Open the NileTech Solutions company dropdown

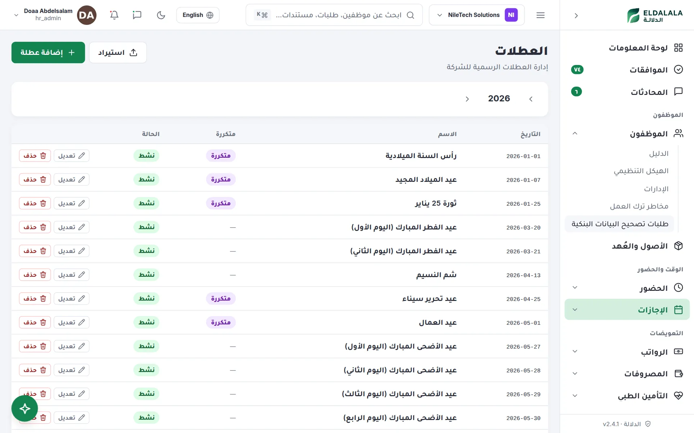[x=476, y=15]
